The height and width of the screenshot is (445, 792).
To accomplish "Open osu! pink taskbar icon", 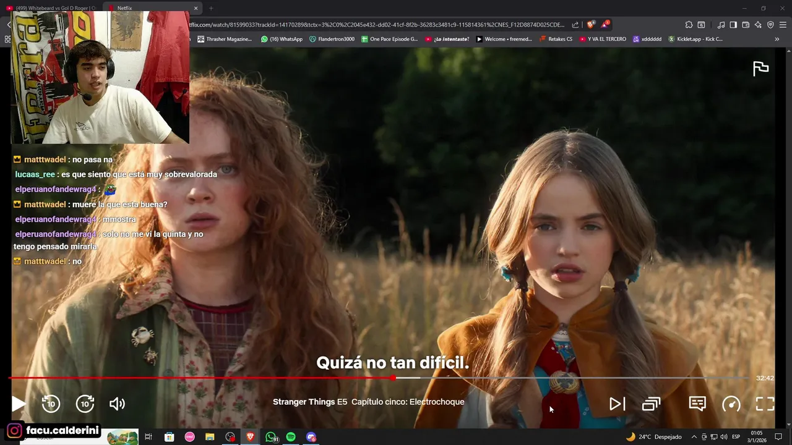I will point(189,437).
